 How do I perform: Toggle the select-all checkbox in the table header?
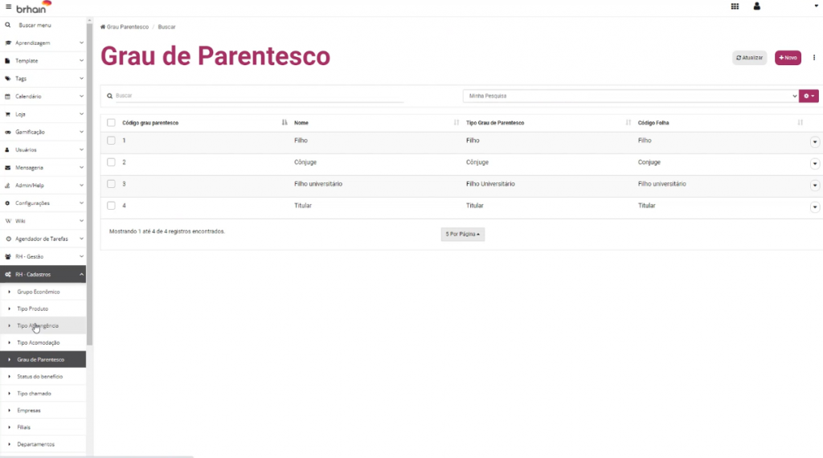click(x=111, y=123)
